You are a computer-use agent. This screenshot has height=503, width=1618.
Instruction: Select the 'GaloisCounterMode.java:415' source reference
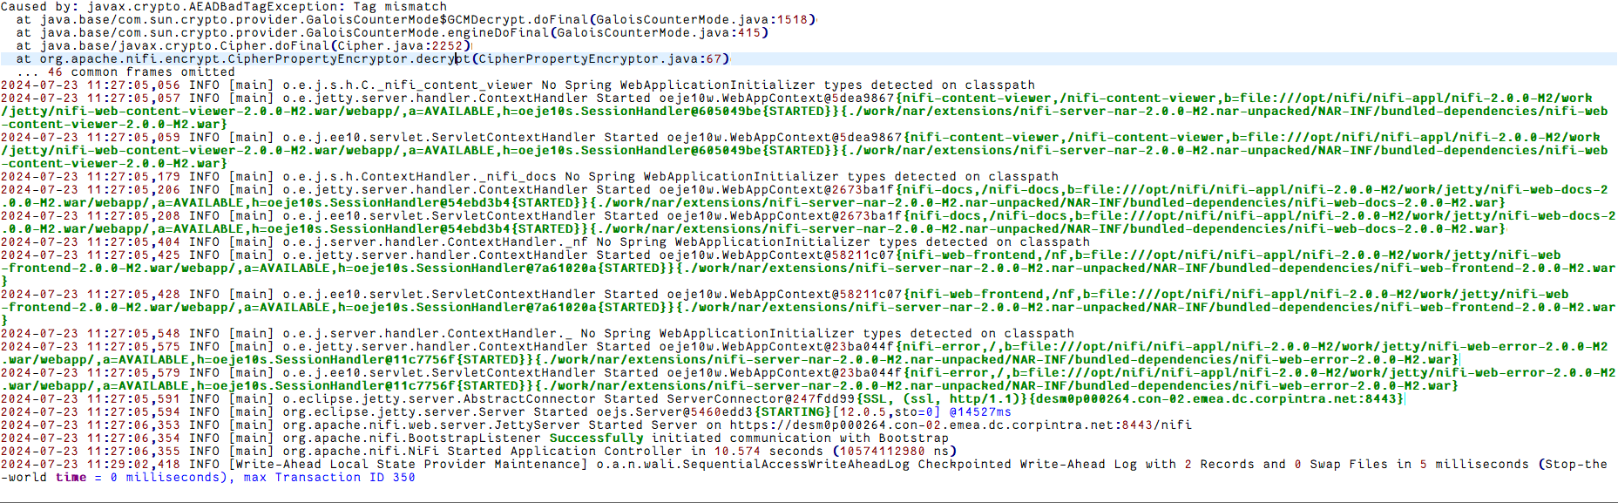658,32
